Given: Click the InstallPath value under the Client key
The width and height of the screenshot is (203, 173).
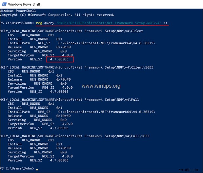Looking at the screenshot, I should [x=107, y=43].
